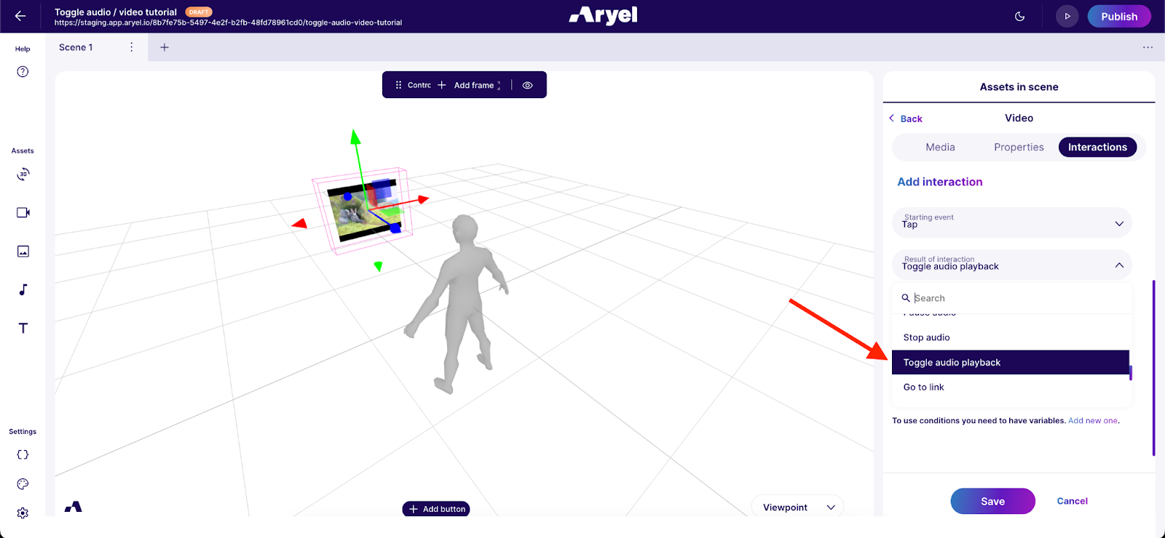Image resolution: width=1165 pixels, height=538 pixels.
Task: Click Back in the Video panel
Action: click(x=906, y=119)
